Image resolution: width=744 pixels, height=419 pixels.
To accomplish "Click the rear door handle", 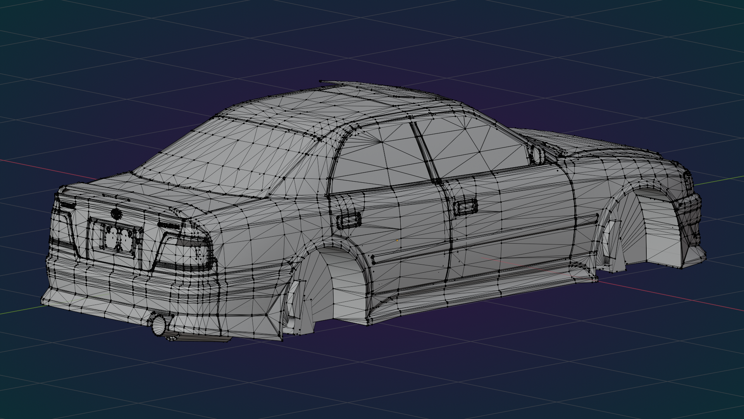I will [x=348, y=221].
